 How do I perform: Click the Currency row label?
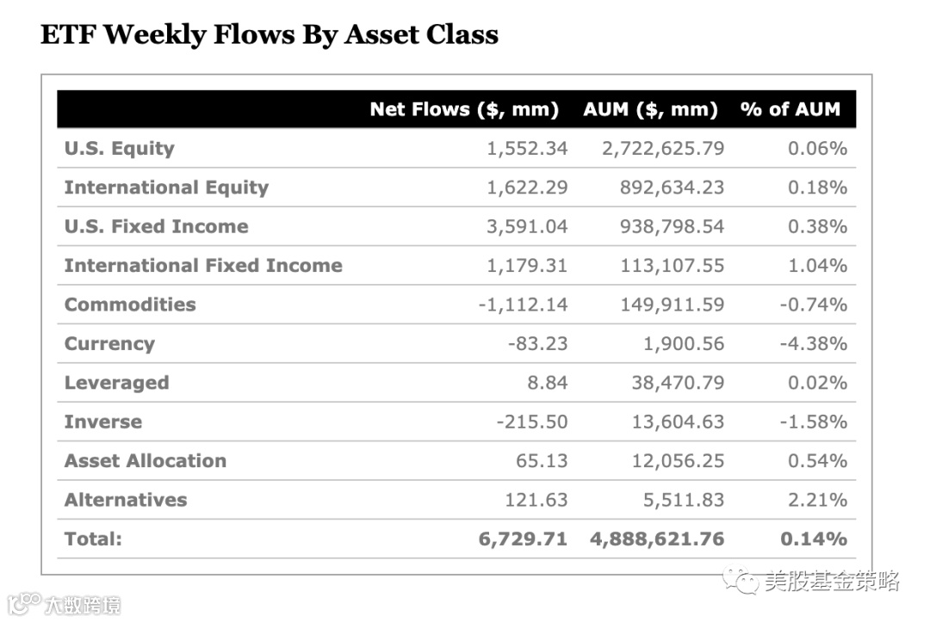click(109, 343)
